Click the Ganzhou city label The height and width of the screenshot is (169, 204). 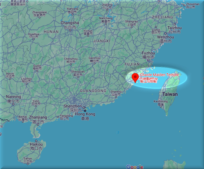pos(94,58)
